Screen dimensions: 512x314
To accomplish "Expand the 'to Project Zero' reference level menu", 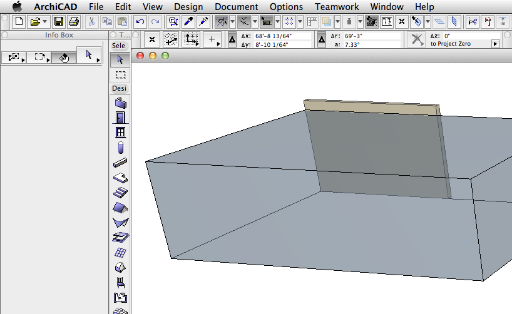I will [x=496, y=44].
